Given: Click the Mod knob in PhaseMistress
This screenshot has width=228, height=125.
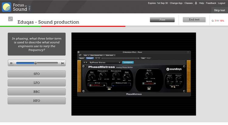Looking at the screenshot, I should pos(126,76).
